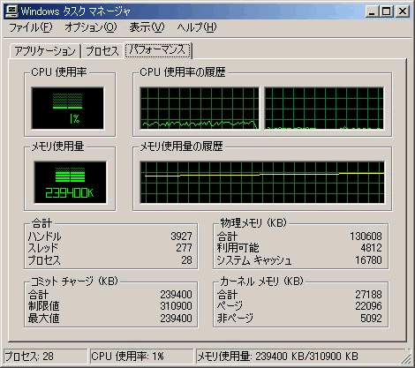Click the ページ value 22096
Screen dimensions: 415x368
[x=368, y=306]
